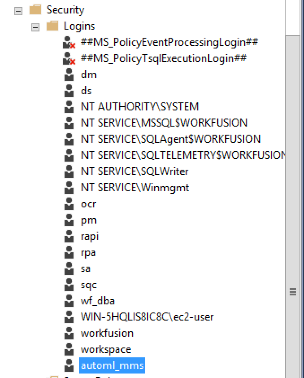Click the user icon beside NT AUTHORITY\SYSTEM
304x378 pixels.
coord(69,107)
